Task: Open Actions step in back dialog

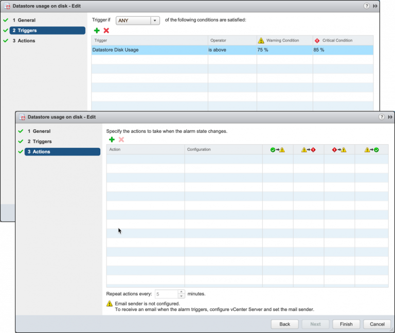Action: click(26, 41)
